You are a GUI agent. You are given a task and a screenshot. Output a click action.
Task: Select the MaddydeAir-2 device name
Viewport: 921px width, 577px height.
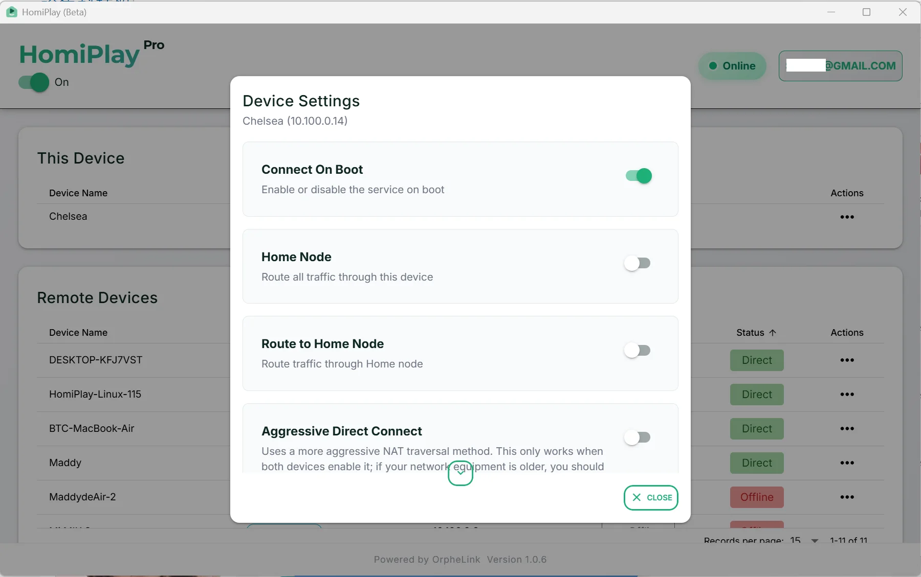point(82,497)
